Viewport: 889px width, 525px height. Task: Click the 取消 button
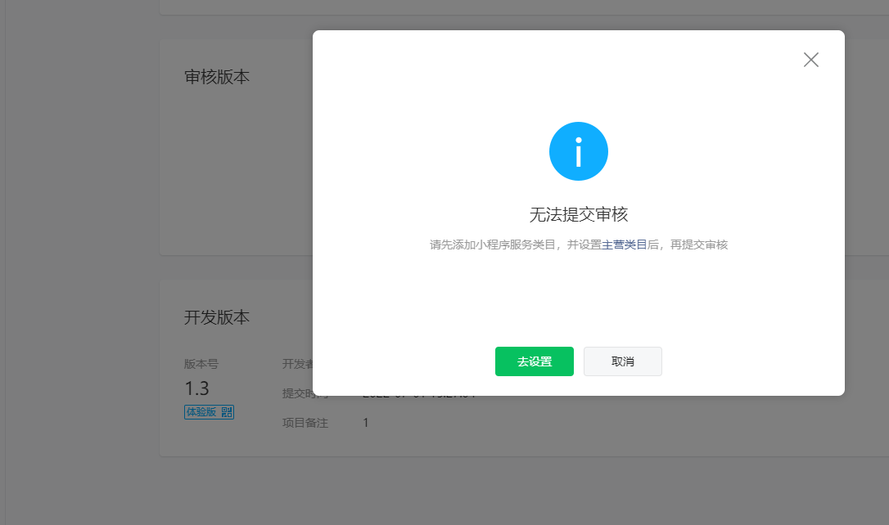pos(622,361)
